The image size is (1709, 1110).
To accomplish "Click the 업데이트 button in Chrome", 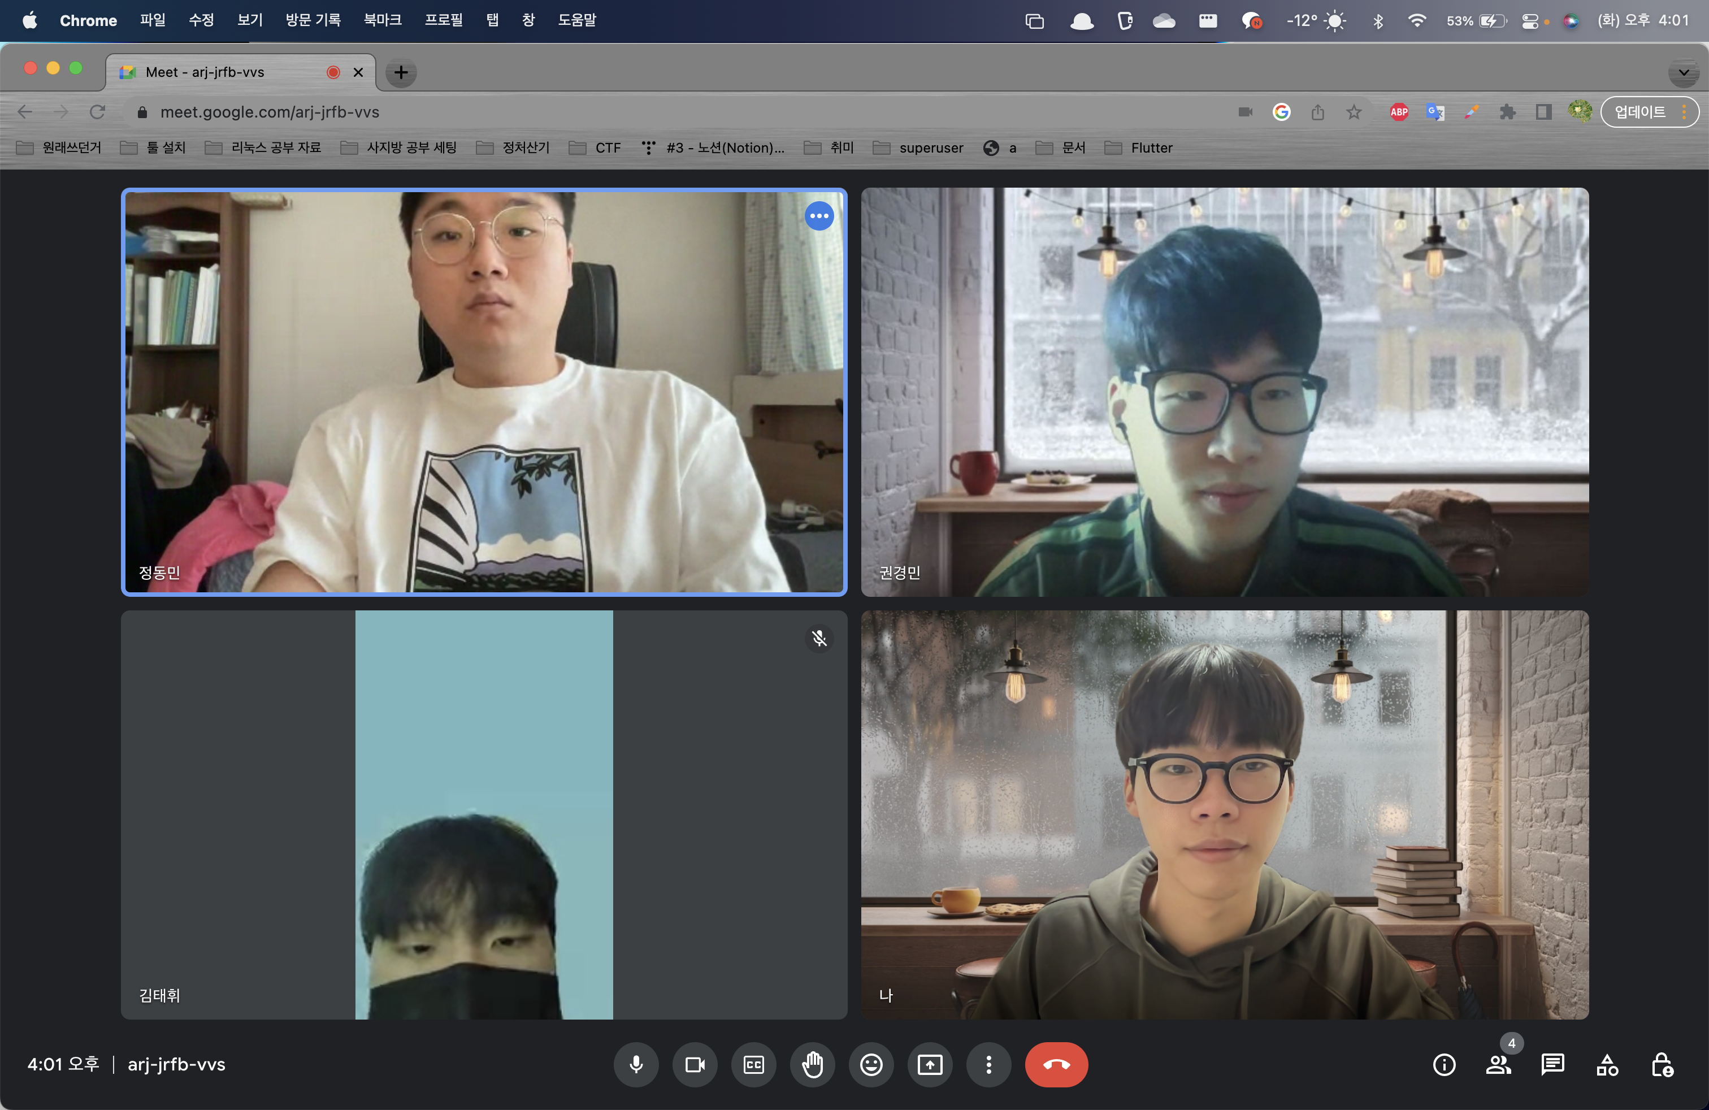I will click(x=1641, y=111).
